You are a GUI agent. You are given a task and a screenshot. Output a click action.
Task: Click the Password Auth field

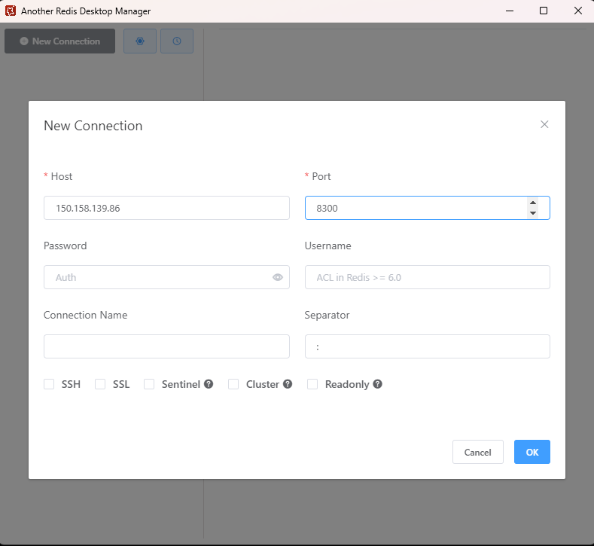tap(166, 277)
